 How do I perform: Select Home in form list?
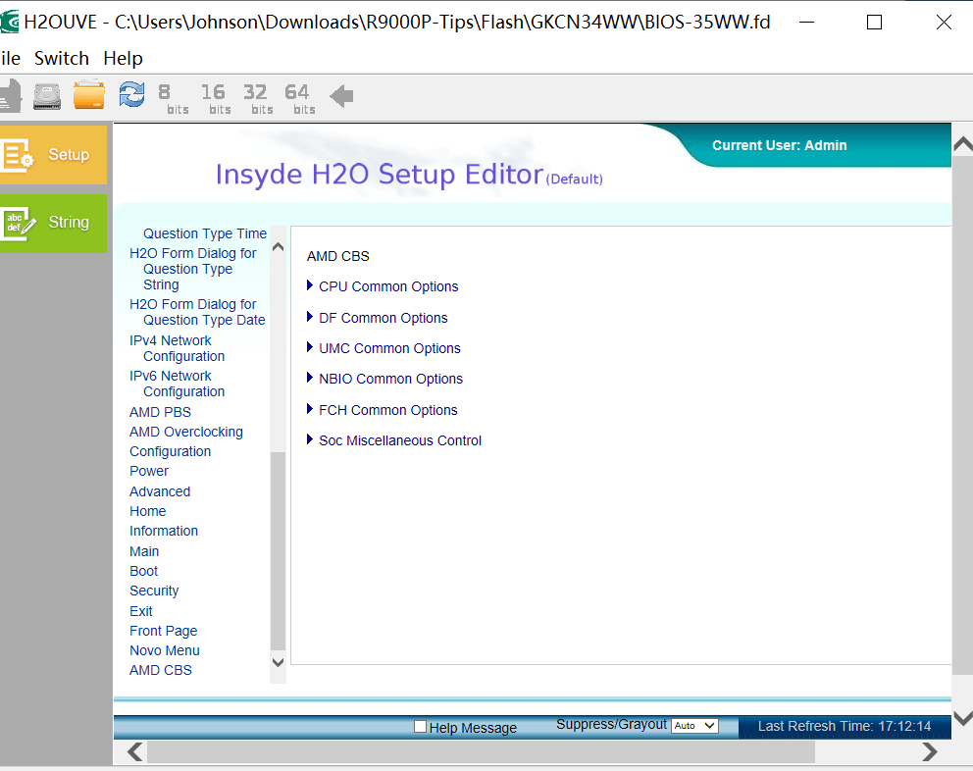[148, 511]
